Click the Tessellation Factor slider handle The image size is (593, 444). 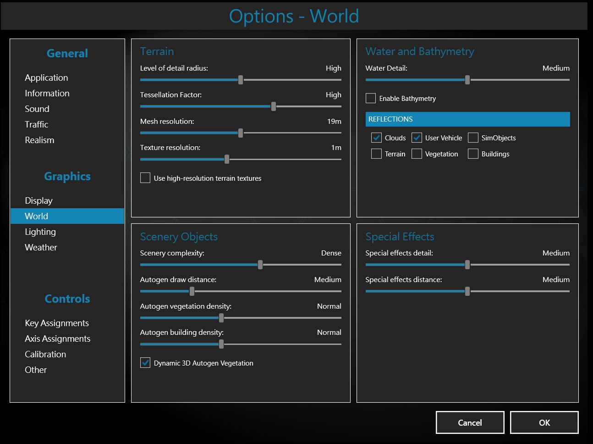tap(274, 106)
